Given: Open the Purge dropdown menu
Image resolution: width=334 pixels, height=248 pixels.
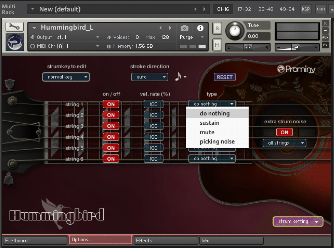Looking at the screenshot, I should click(192, 37).
